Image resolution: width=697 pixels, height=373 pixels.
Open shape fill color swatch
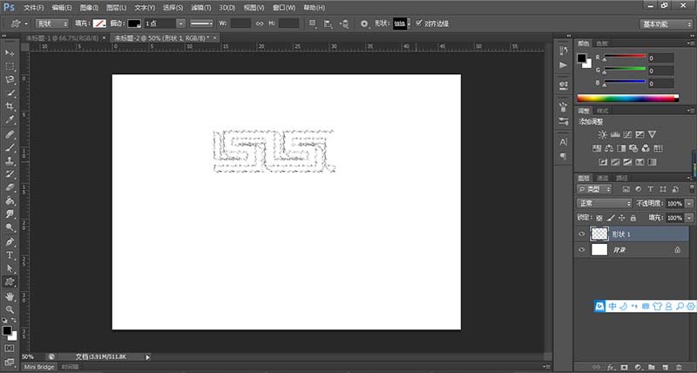(x=99, y=24)
